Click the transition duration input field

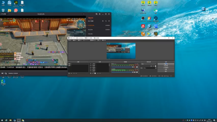tap(149, 68)
